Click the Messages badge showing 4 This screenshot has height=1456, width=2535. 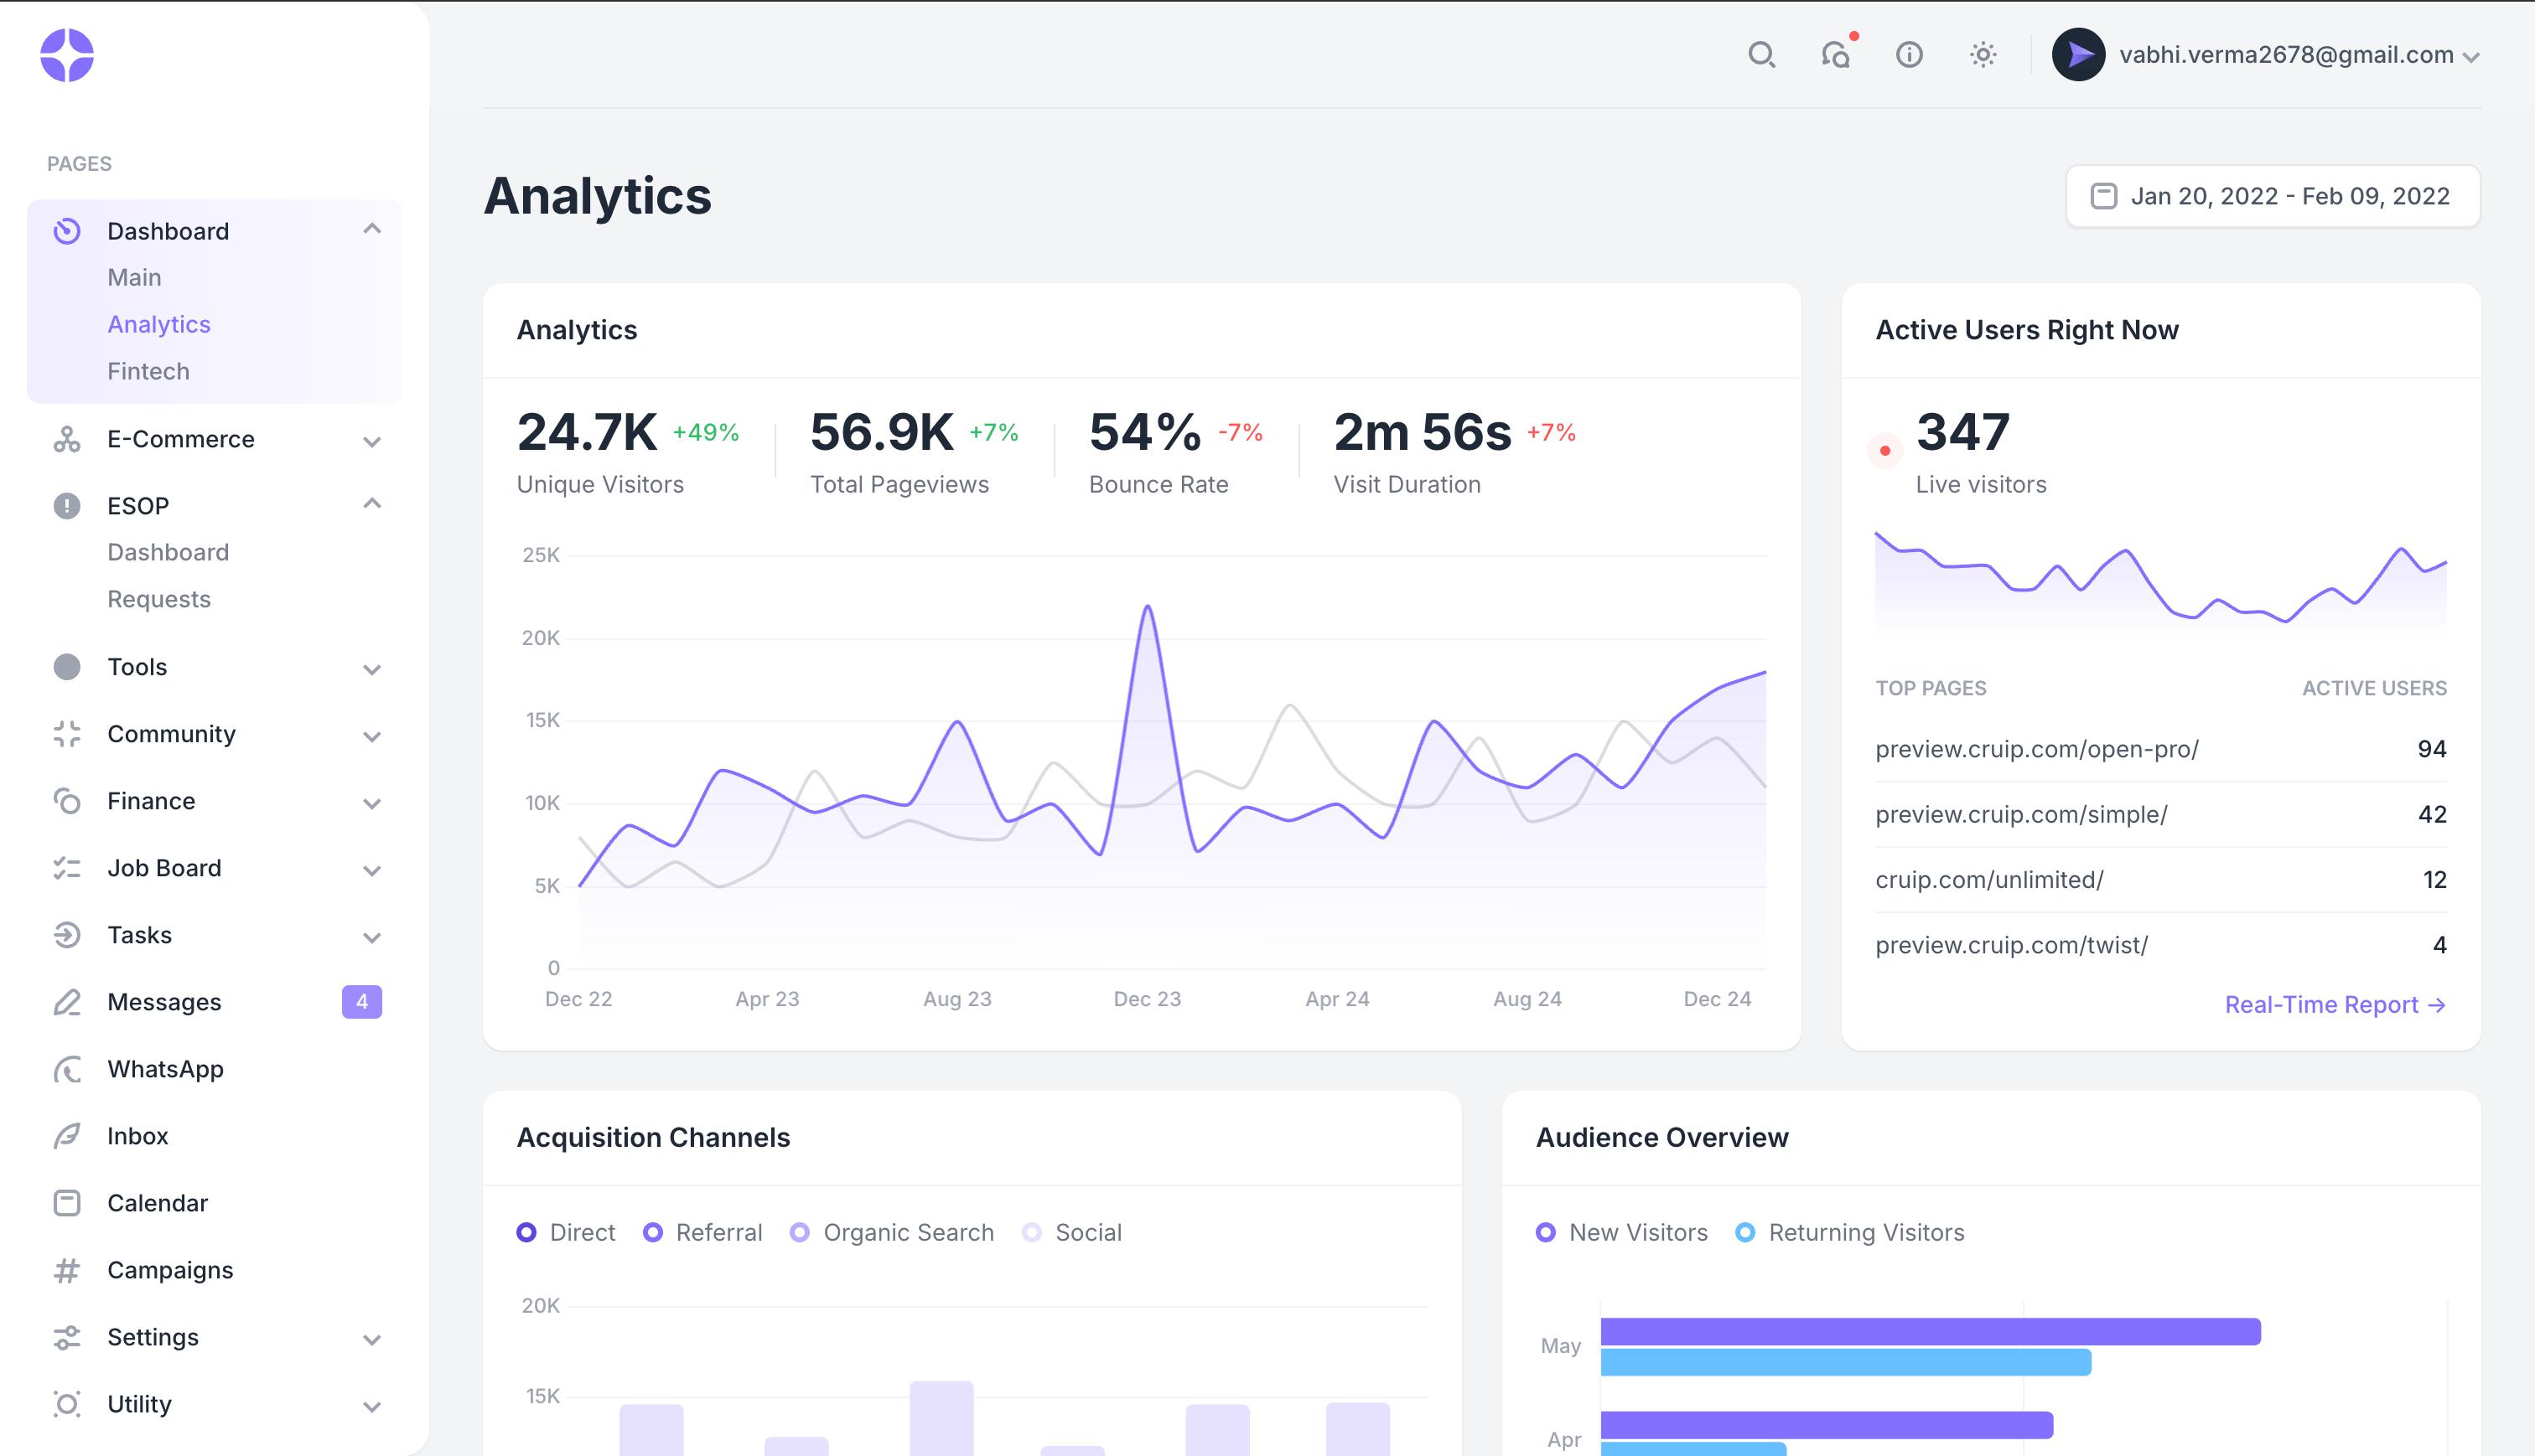point(361,1002)
